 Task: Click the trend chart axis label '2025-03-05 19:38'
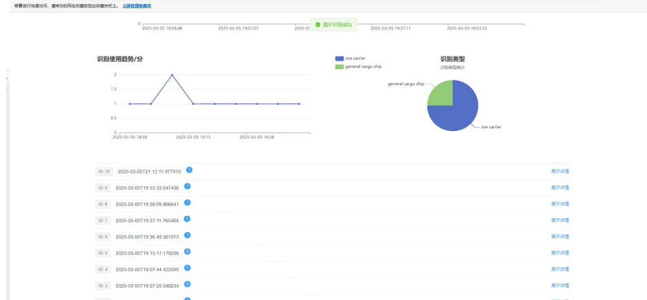(x=257, y=137)
